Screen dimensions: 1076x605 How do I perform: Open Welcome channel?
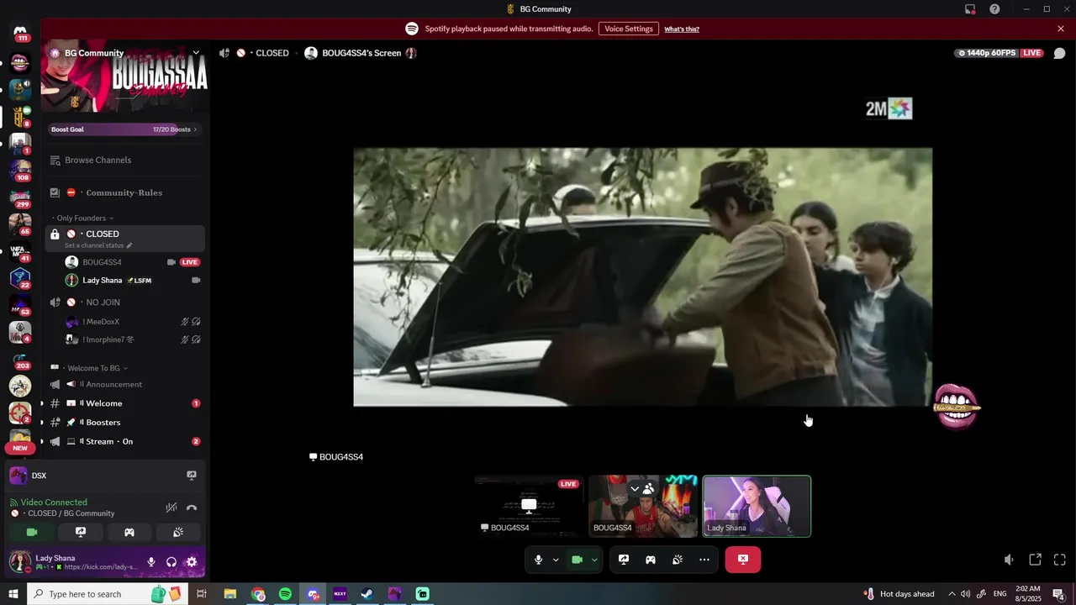[x=124, y=403]
